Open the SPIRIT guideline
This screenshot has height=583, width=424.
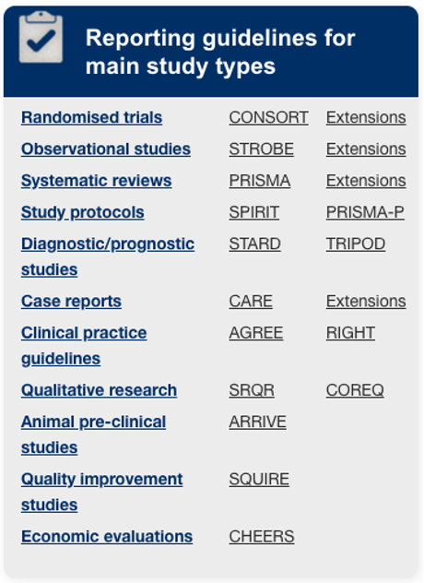point(253,212)
